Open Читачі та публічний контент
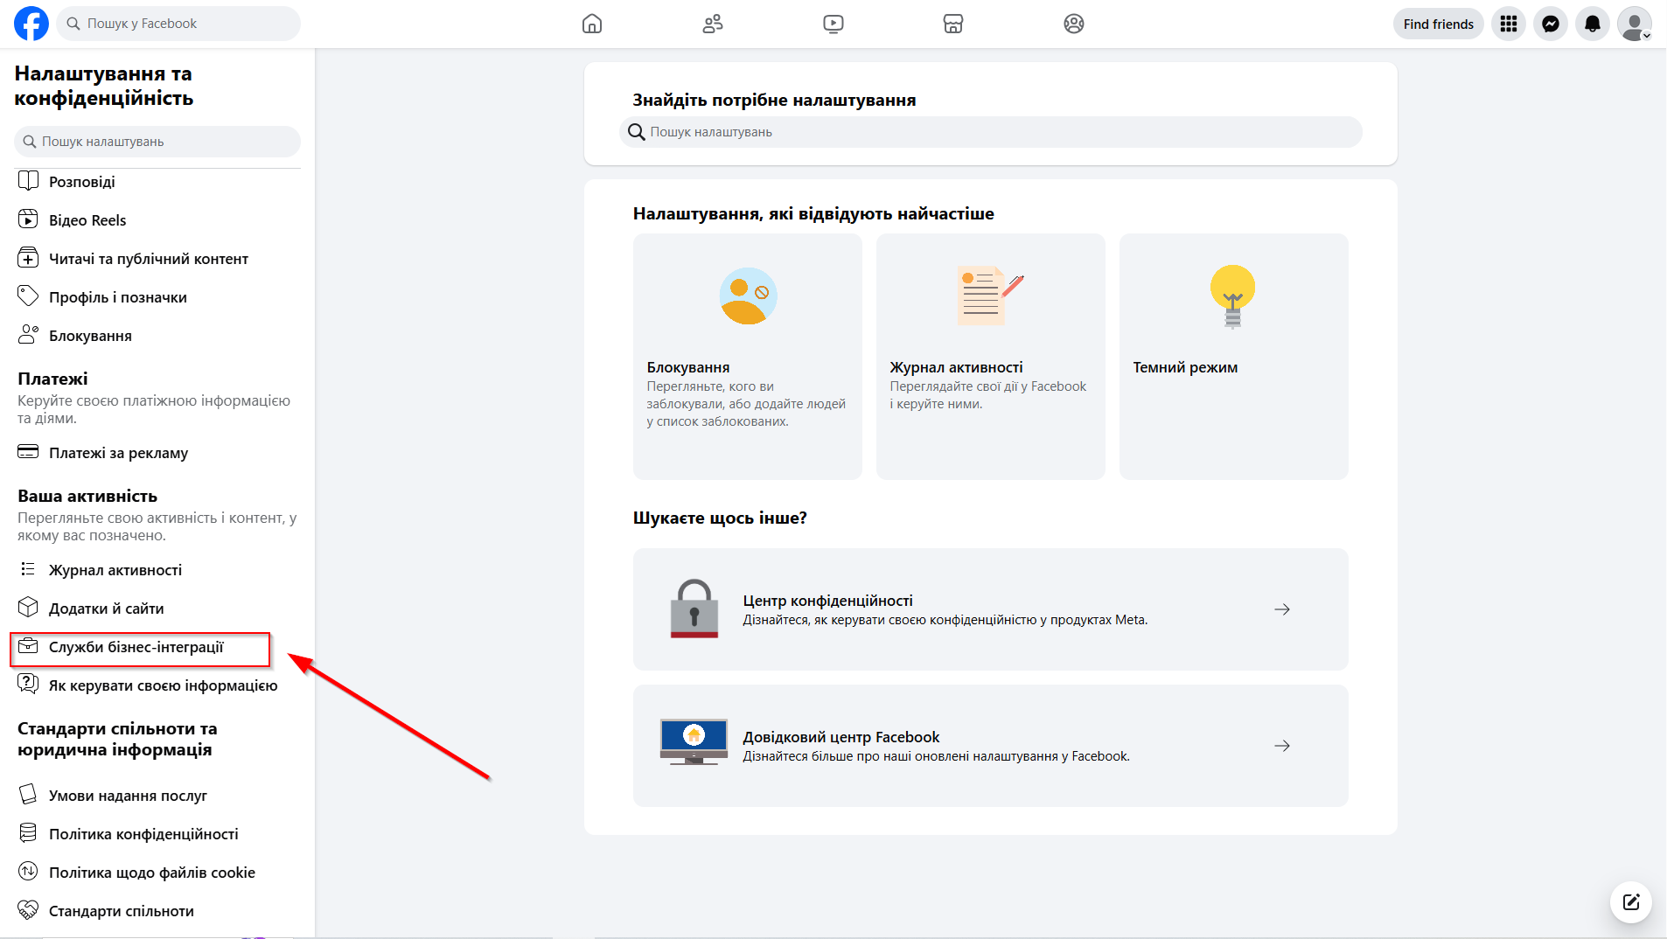This screenshot has width=1667, height=939. pos(157,259)
